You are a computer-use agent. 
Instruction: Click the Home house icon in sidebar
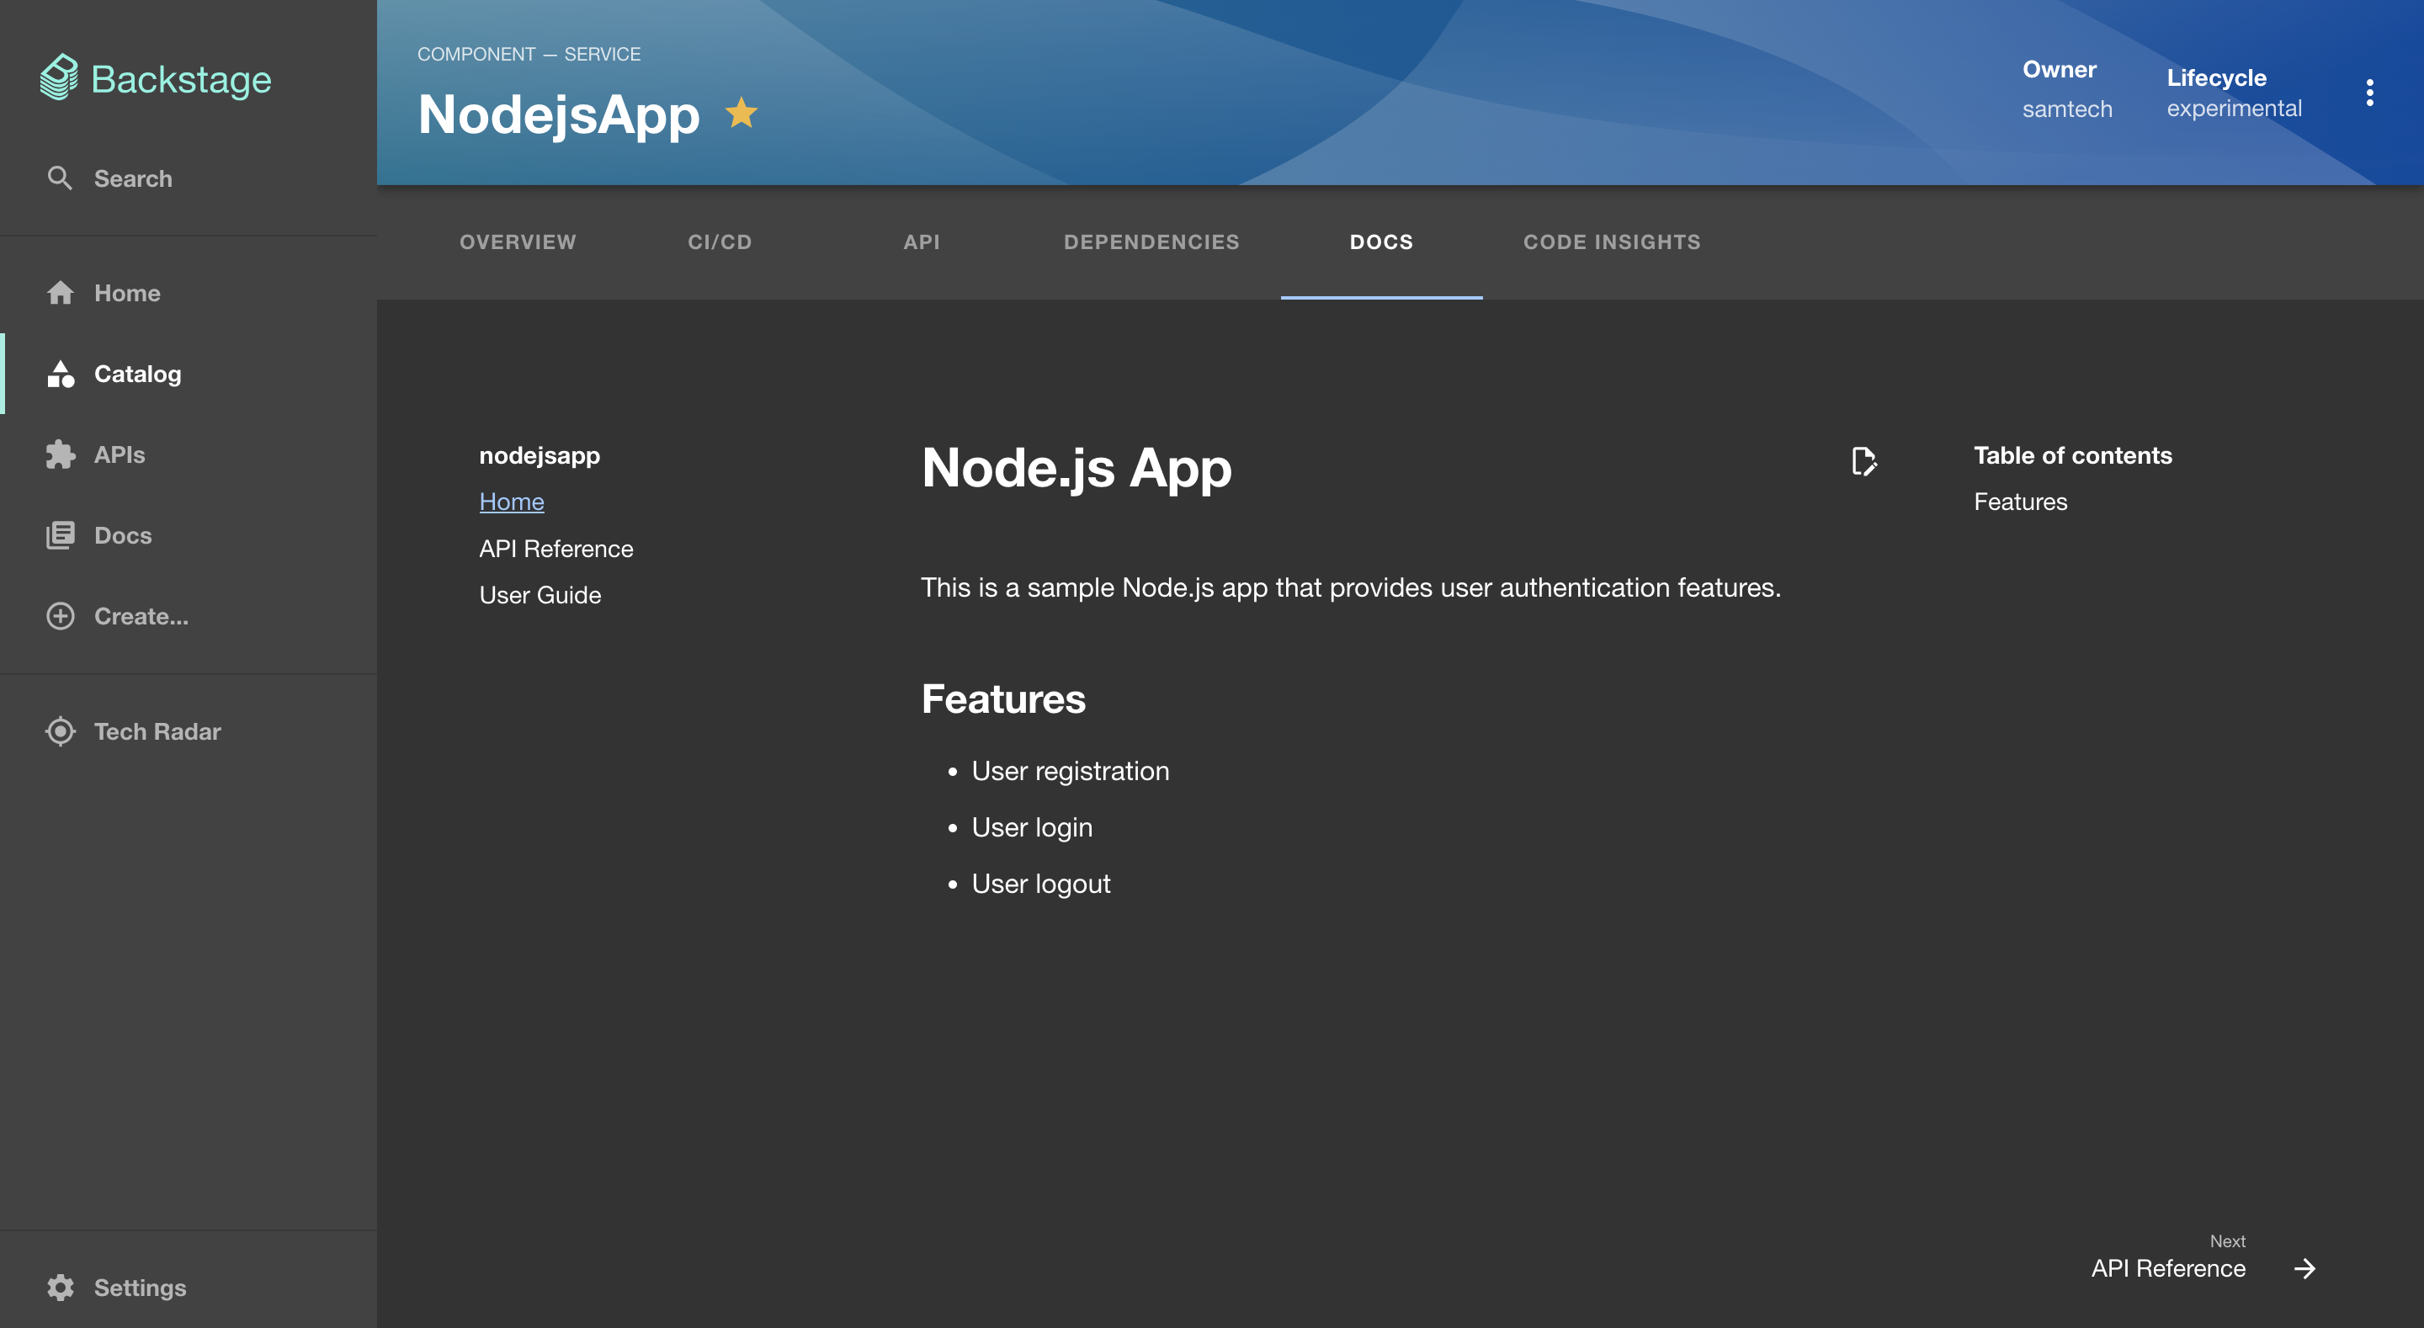(x=61, y=293)
